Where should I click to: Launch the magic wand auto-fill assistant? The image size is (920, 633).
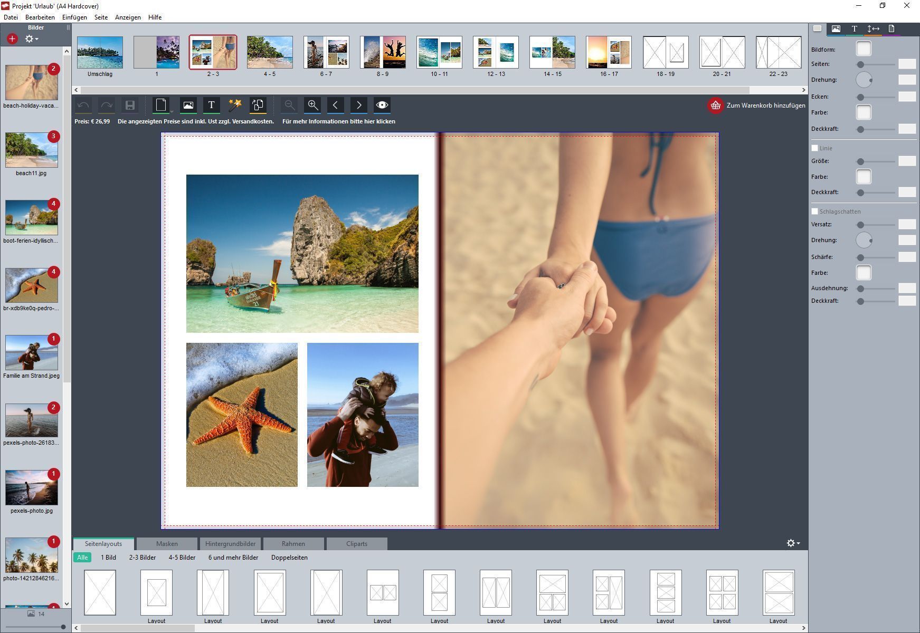(235, 105)
